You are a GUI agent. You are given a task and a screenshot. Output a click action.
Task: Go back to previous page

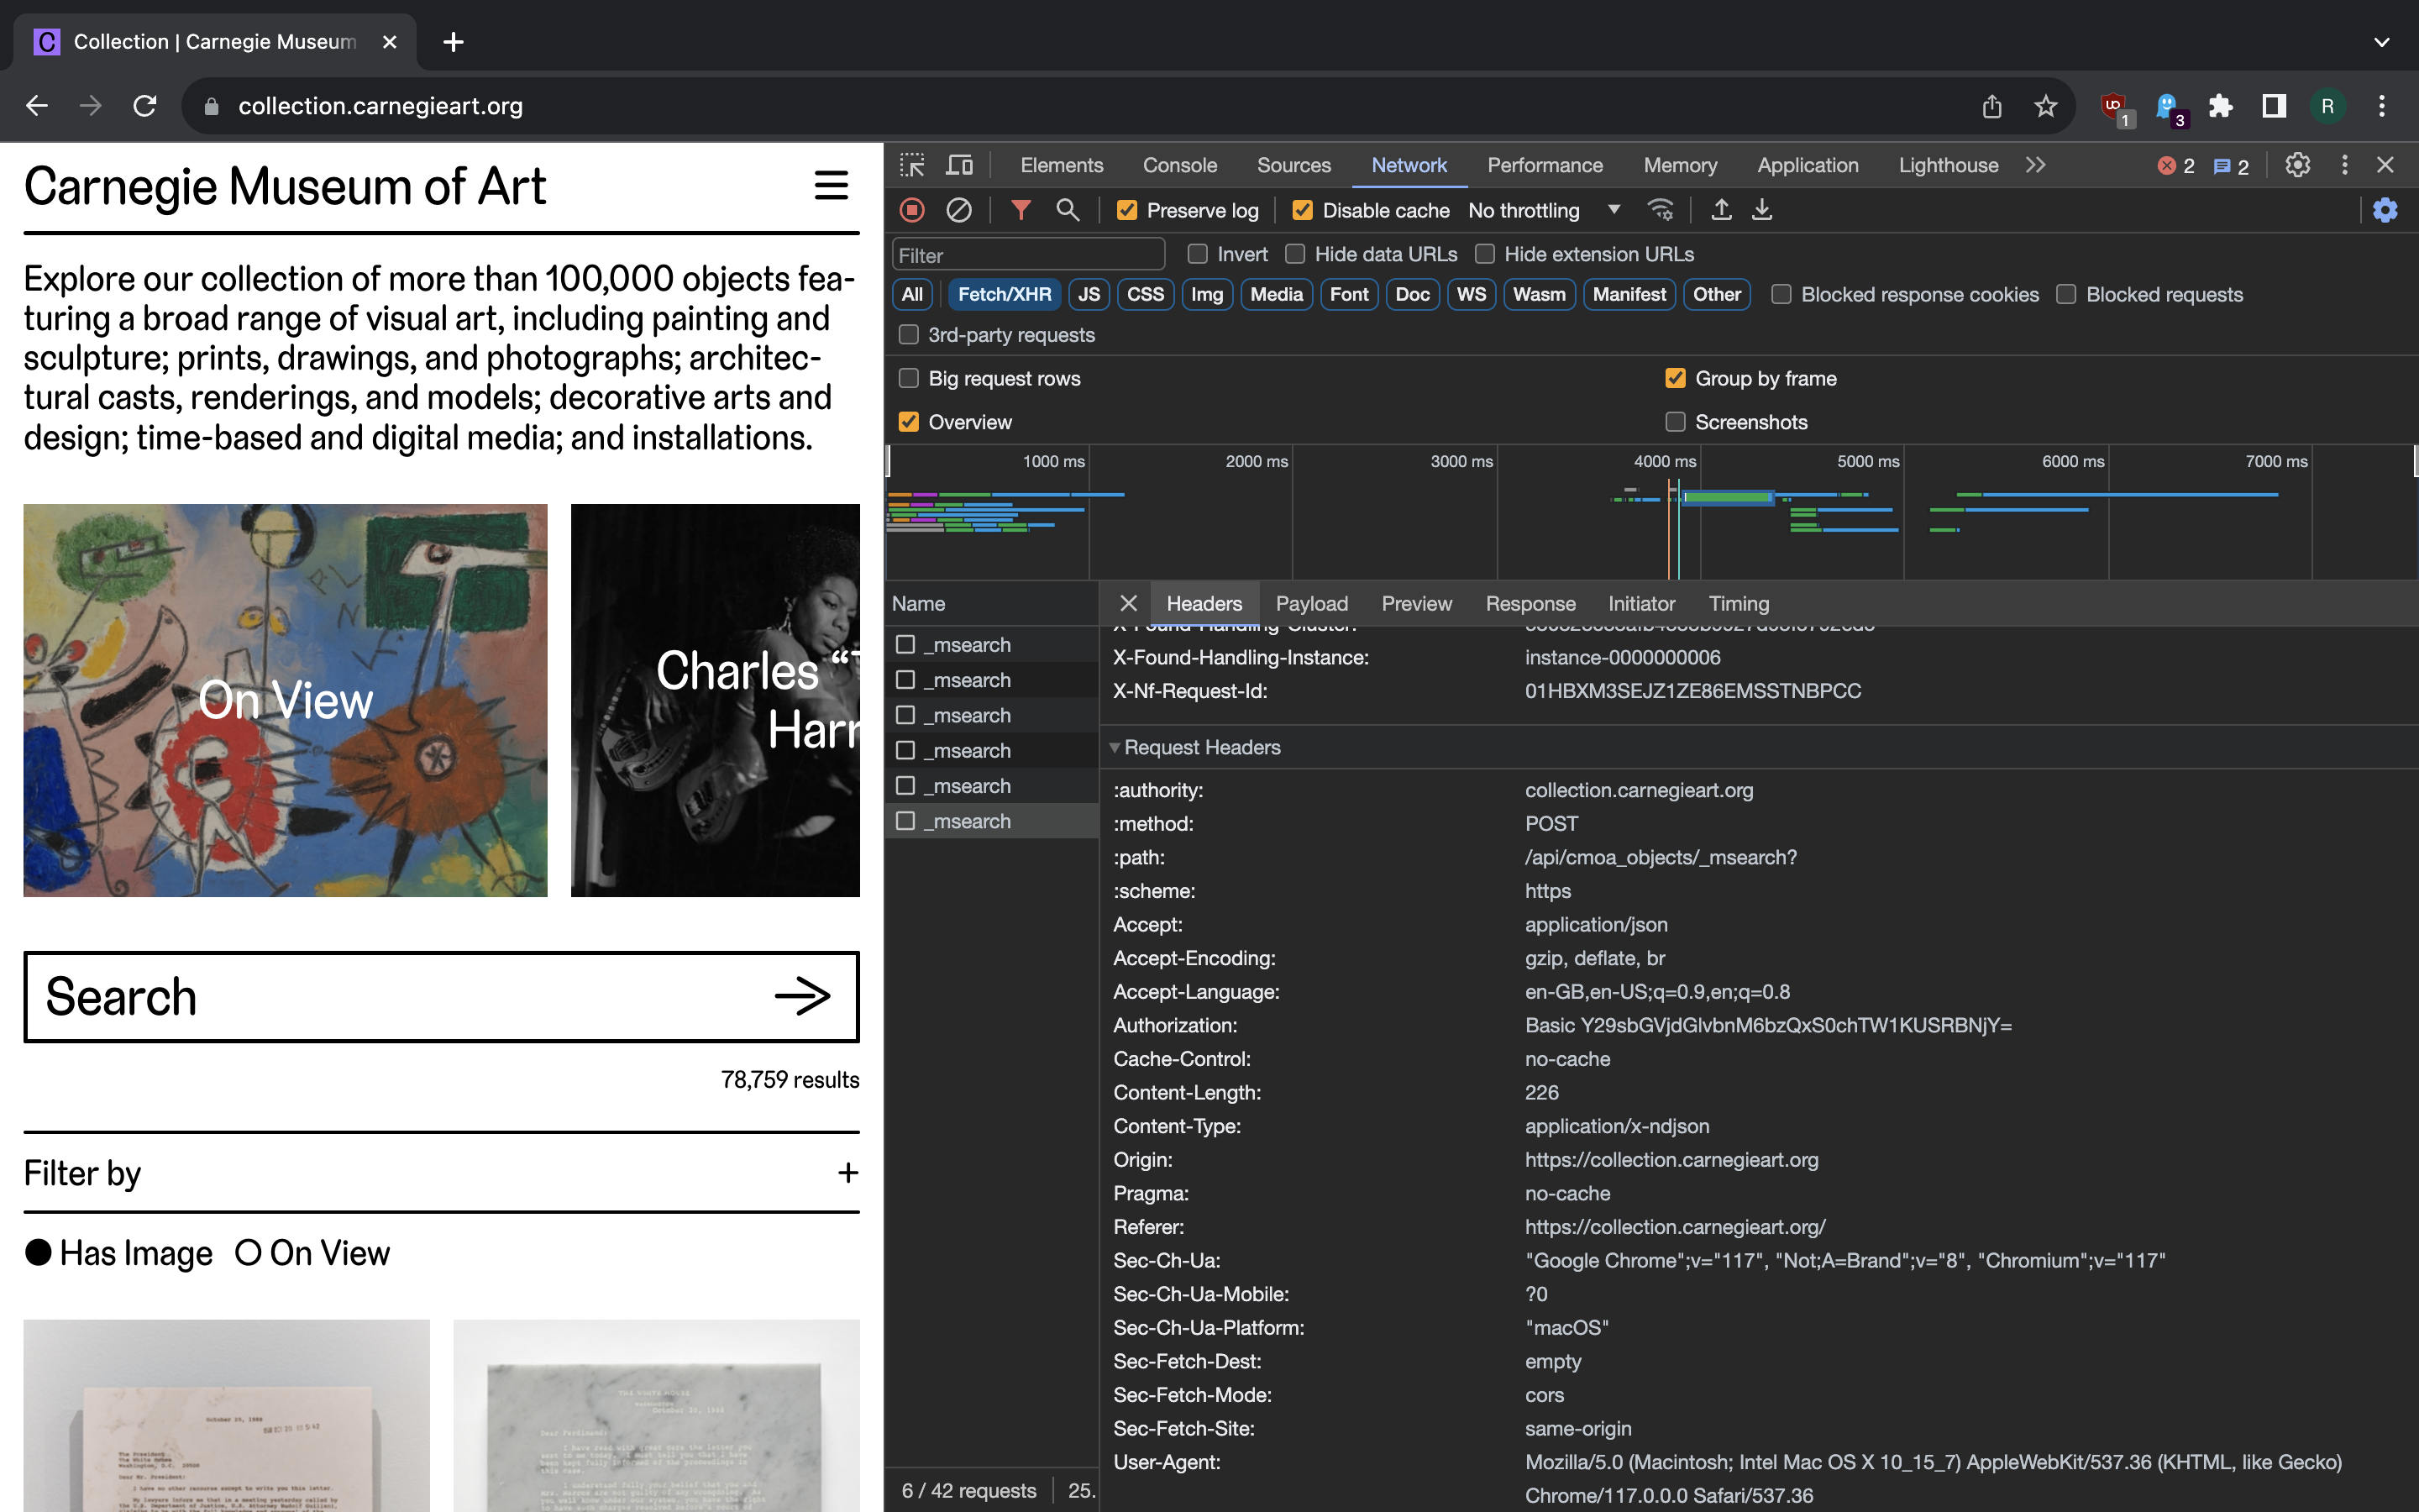pos(37,106)
